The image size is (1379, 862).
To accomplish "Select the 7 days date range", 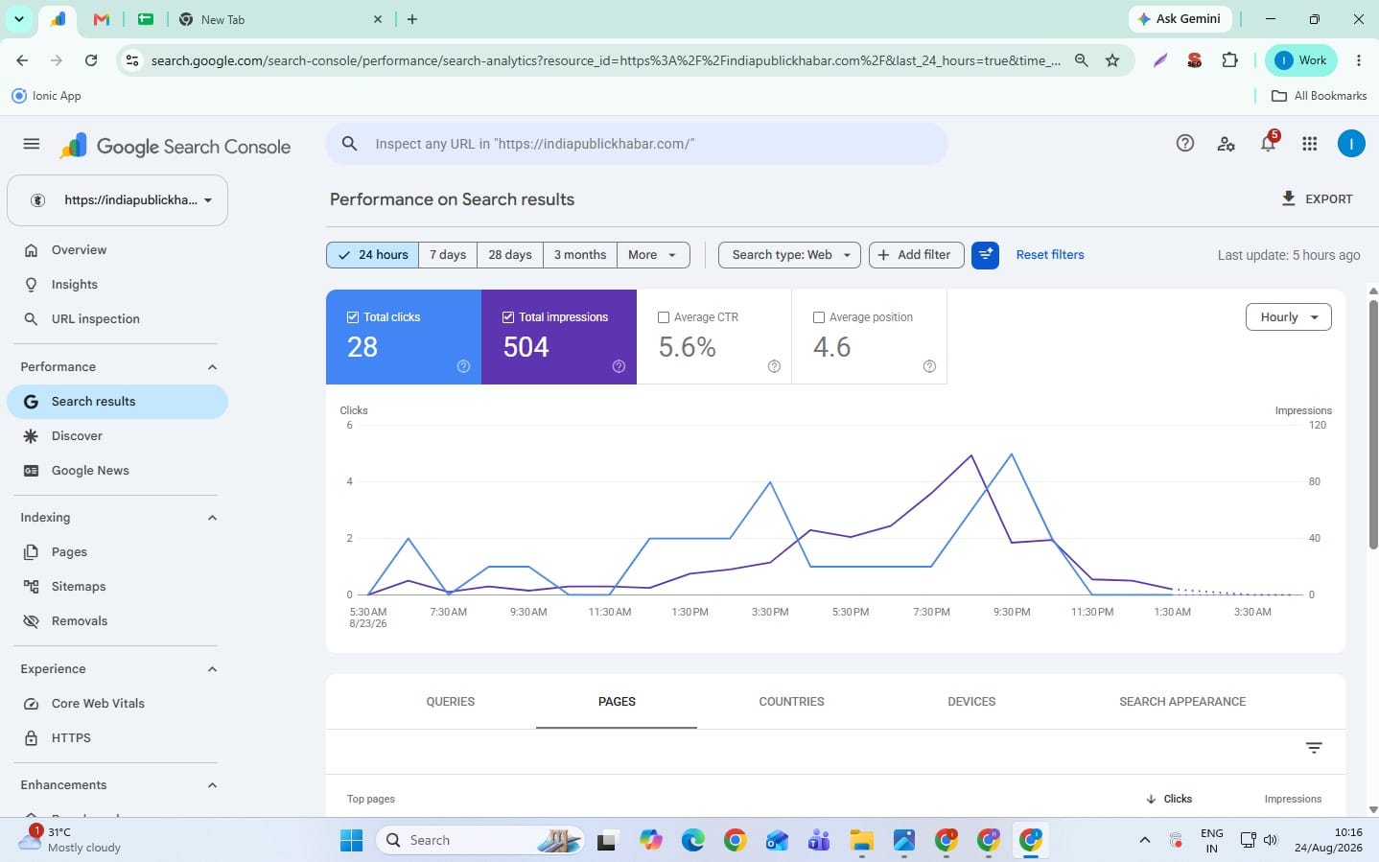I will (448, 255).
